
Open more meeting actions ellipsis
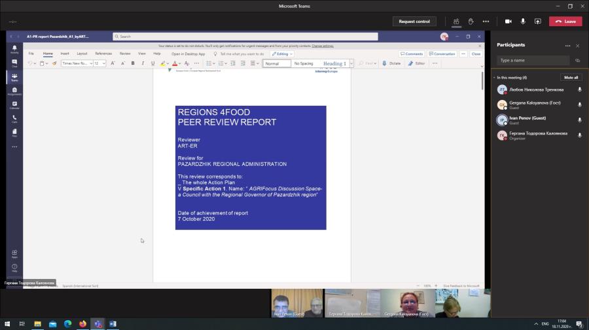point(486,22)
